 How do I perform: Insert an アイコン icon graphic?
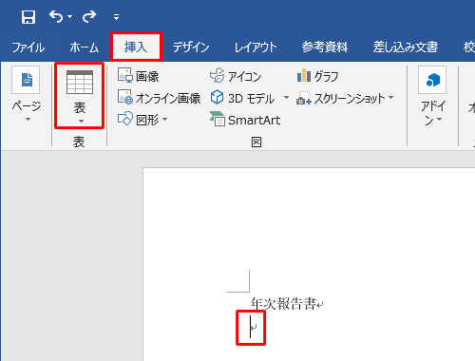coord(236,76)
